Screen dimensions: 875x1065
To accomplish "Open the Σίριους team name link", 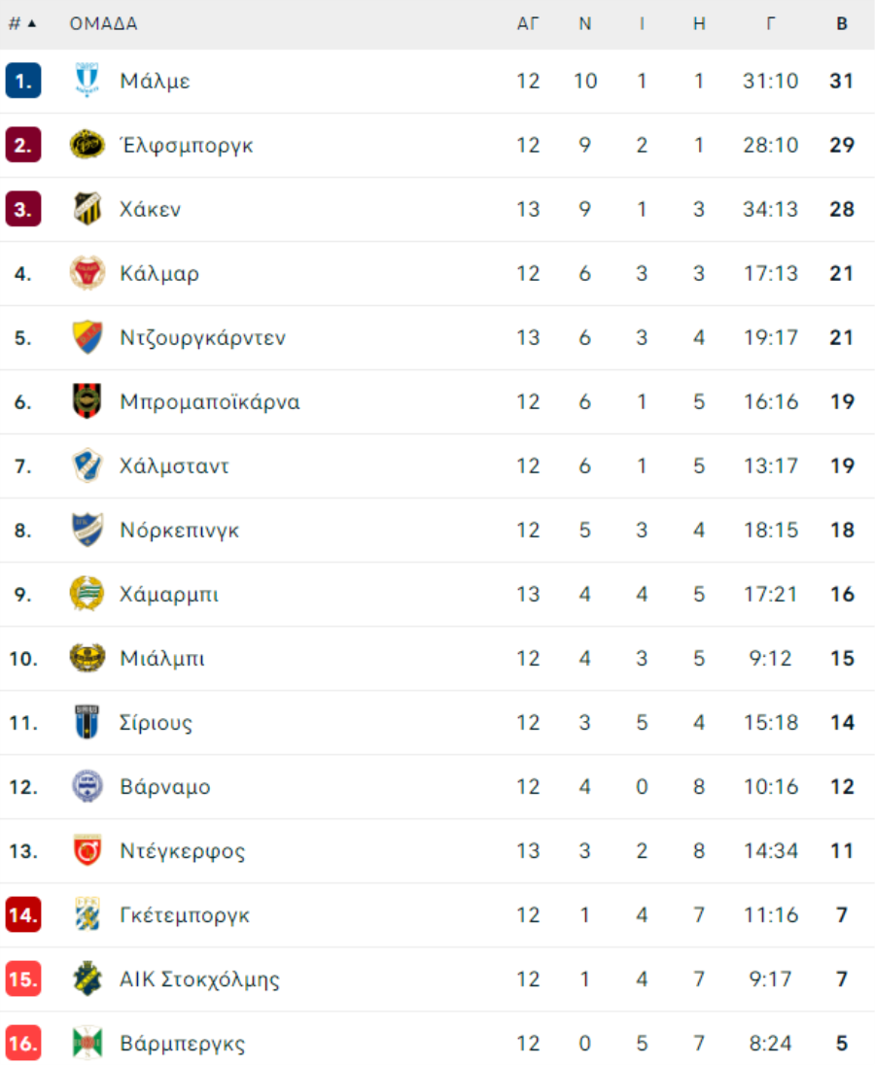I will click(156, 723).
